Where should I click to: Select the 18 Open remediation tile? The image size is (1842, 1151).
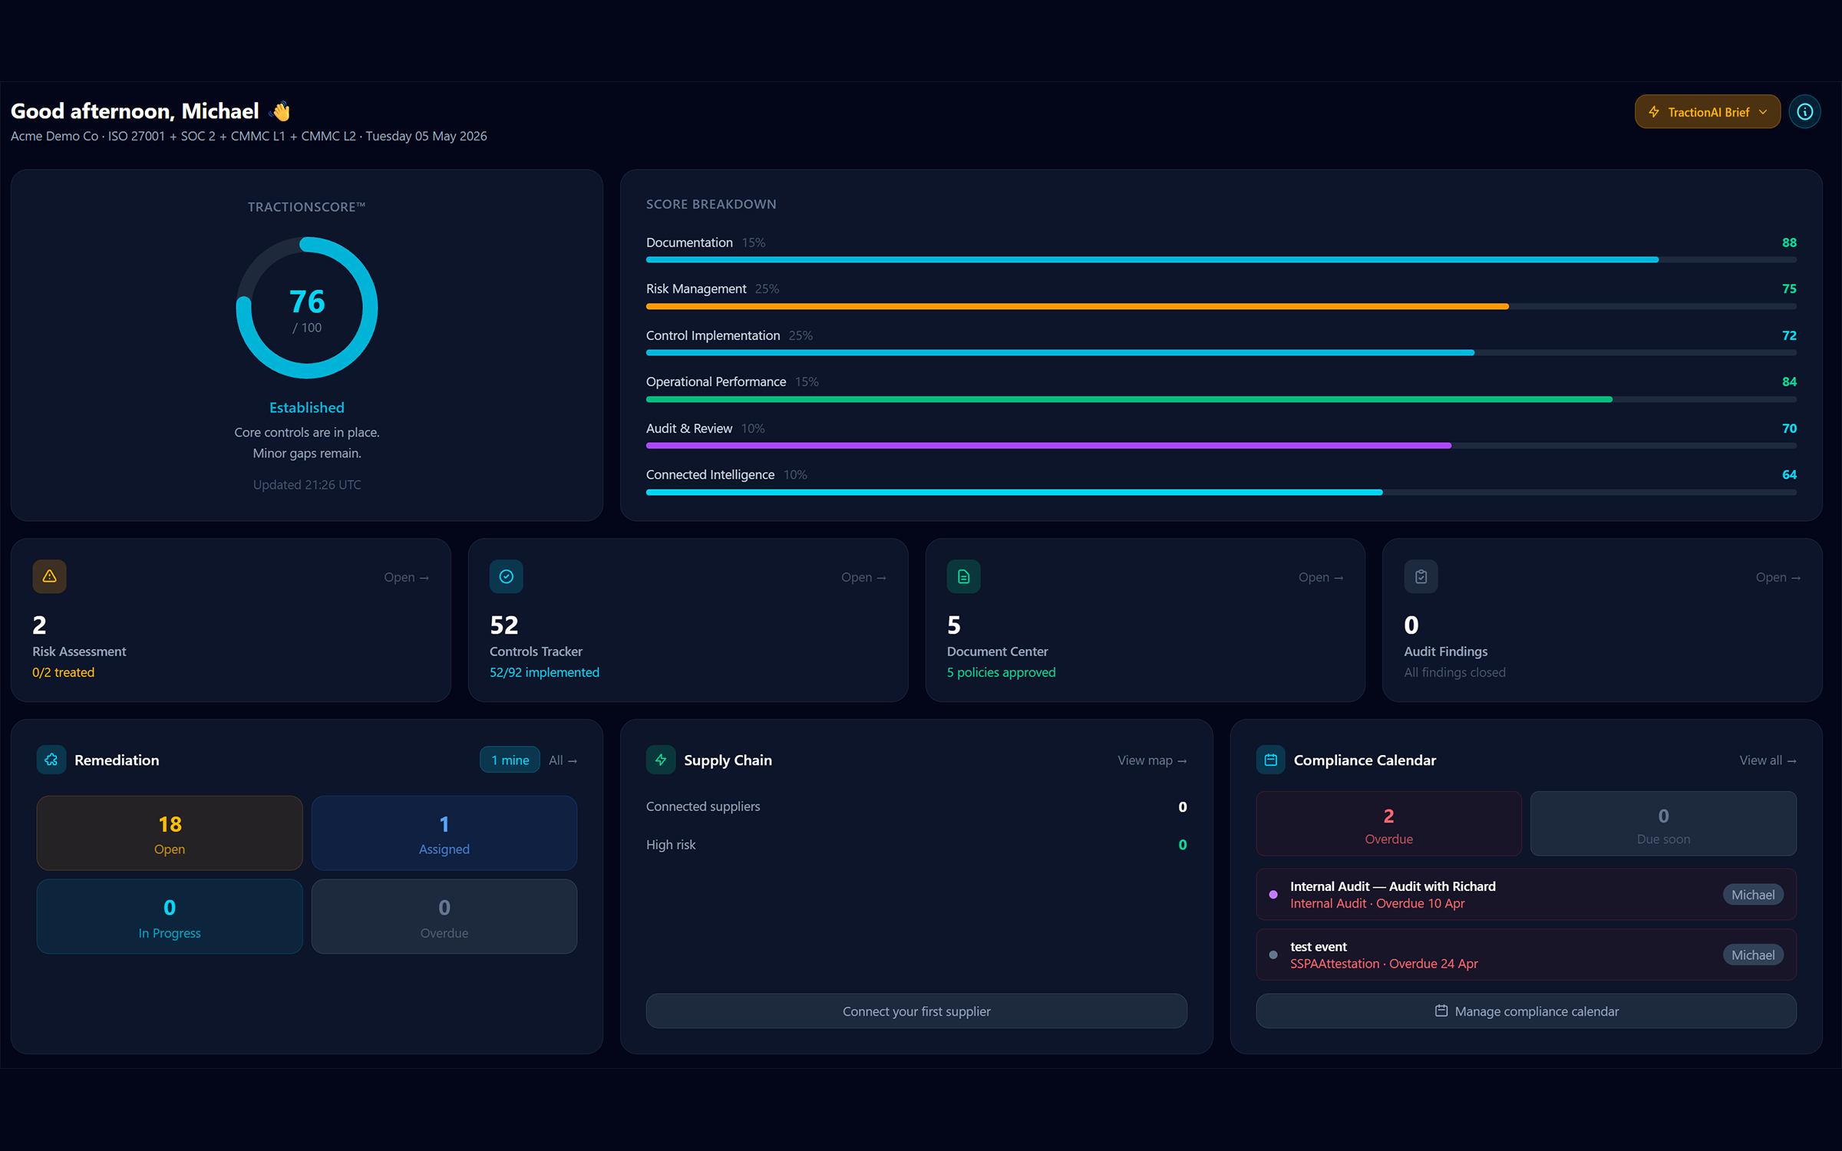[x=170, y=833]
